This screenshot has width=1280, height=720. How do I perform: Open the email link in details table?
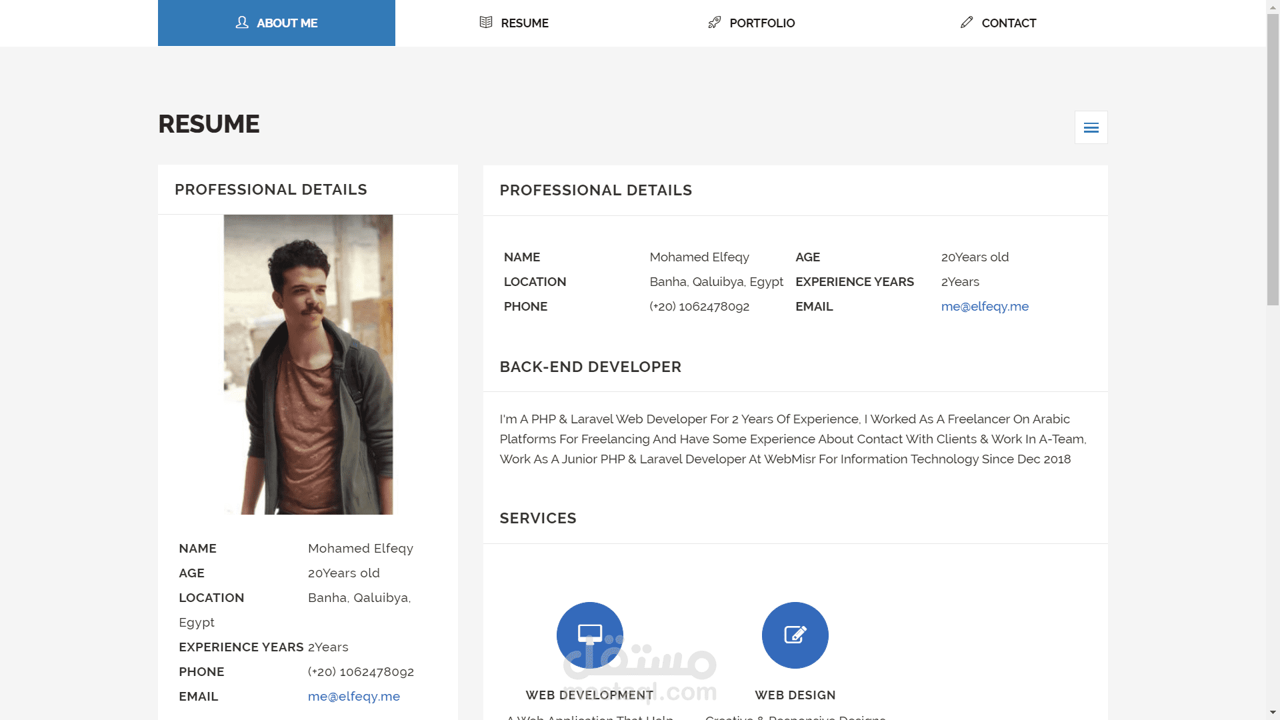point(984,306)
